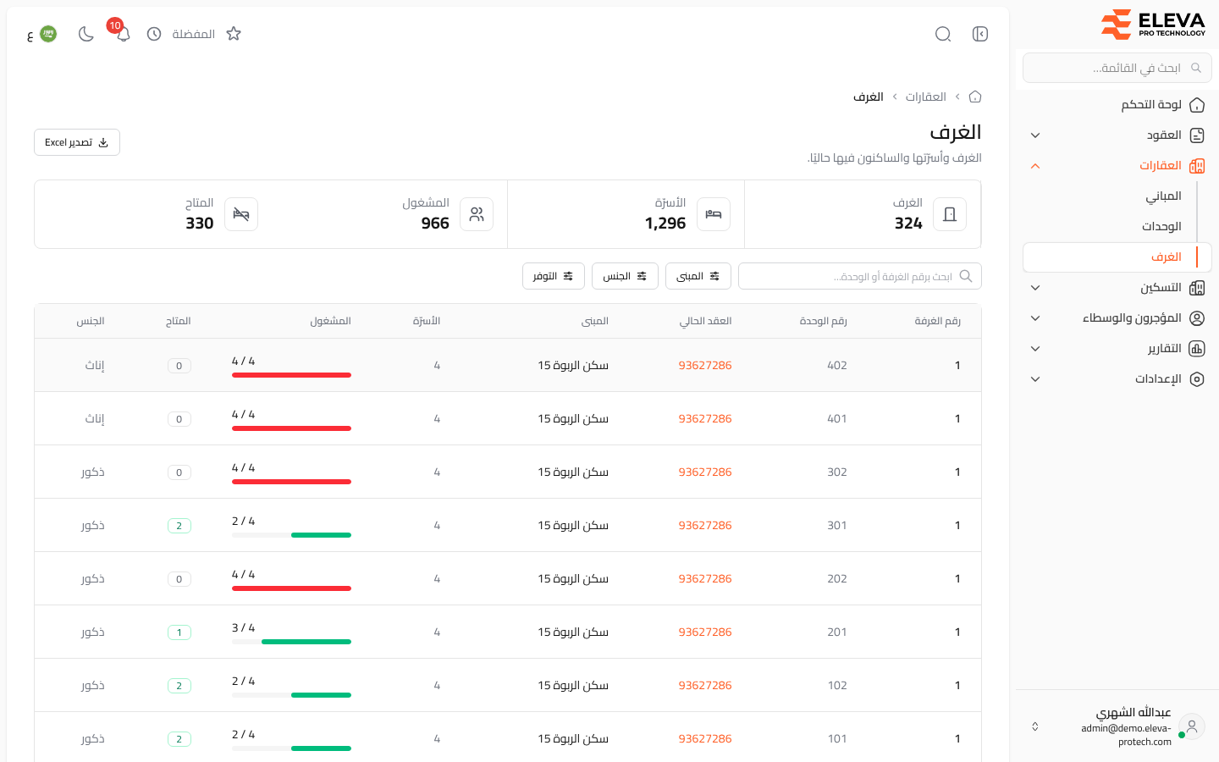Open language selector Saudi flag icon
1219x762 pixels.
click(x=48, y=34)
